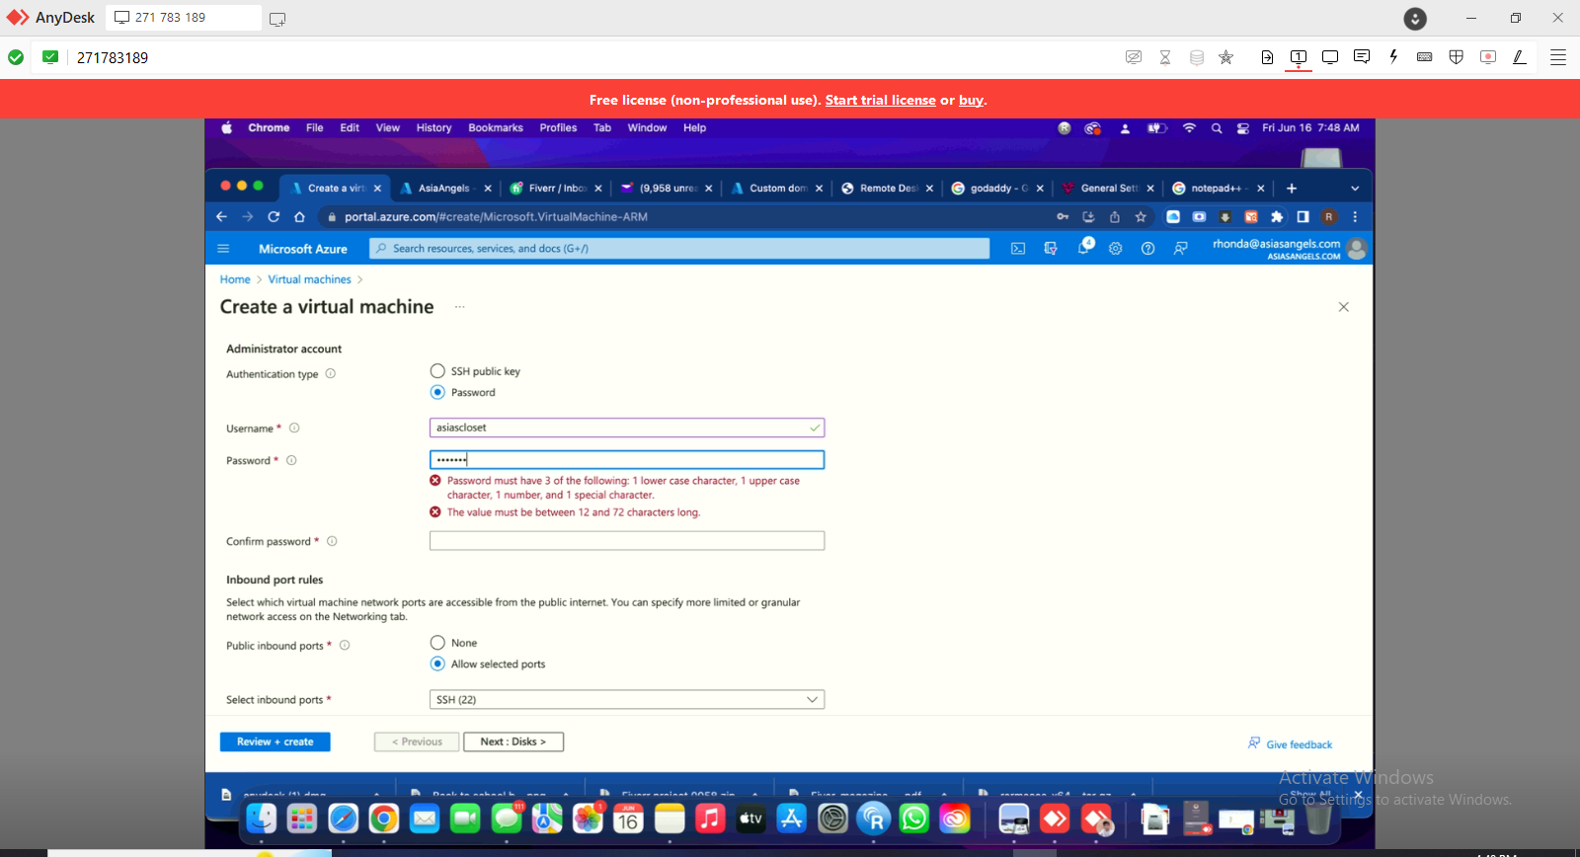This screenshot has height=857, width=1580.
Task: Open the Mac History menu
Action: tap(434, 128)
